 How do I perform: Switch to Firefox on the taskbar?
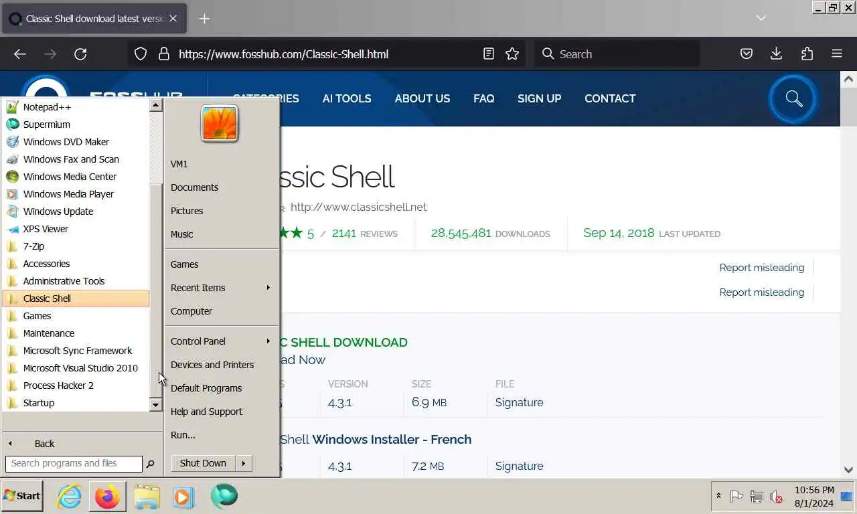coord(107,497)
